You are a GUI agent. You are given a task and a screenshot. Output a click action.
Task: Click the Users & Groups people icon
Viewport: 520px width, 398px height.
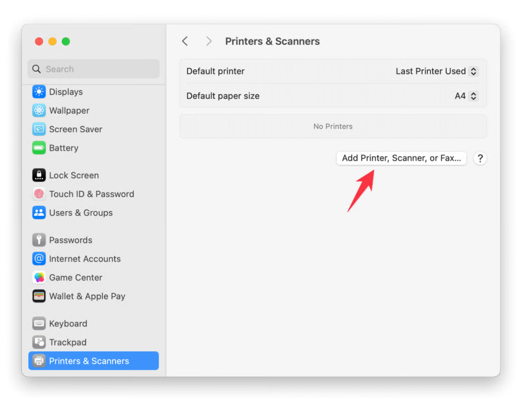[x=39, y=213]
